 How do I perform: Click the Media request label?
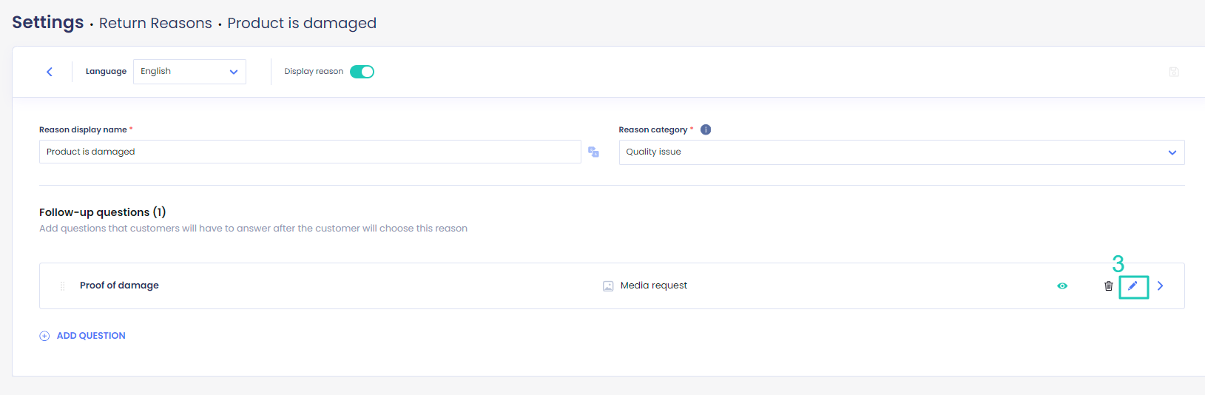[654, 286]
